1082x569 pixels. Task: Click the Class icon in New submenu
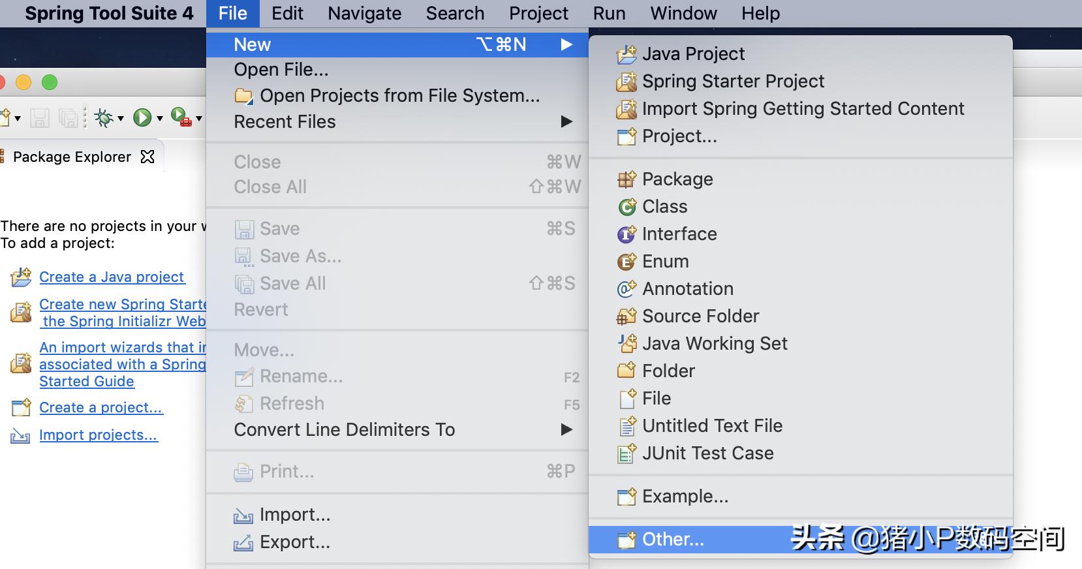pyautogui.click(x=626, y=207)
